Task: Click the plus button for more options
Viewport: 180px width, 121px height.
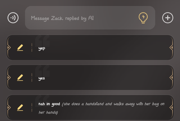Action: click(x=167, y=18)
